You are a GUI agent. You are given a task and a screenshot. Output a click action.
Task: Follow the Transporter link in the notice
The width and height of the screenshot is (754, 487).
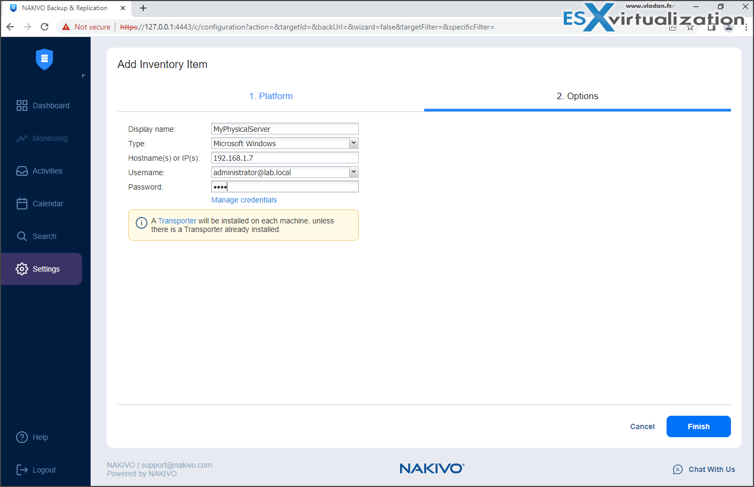tap(177, 221)
